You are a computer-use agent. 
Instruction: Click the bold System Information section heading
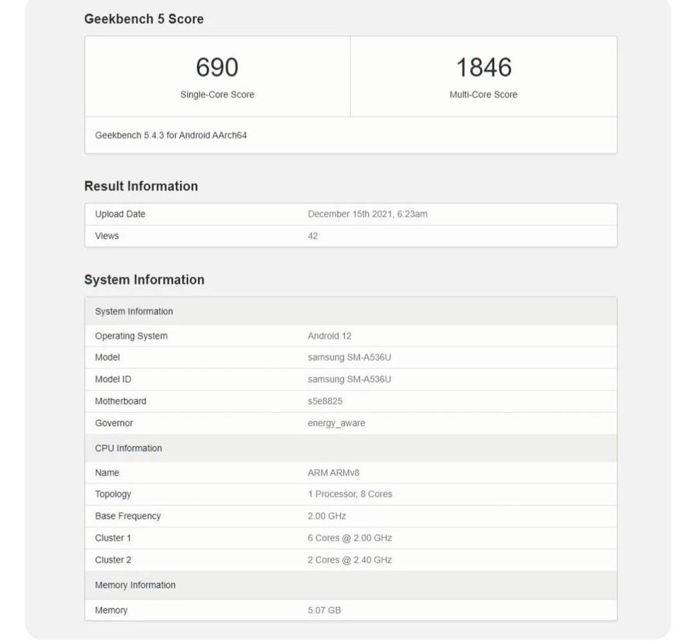[144, 279]
